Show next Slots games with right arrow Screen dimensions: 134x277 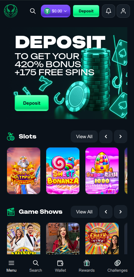click(x=121, y=136)
